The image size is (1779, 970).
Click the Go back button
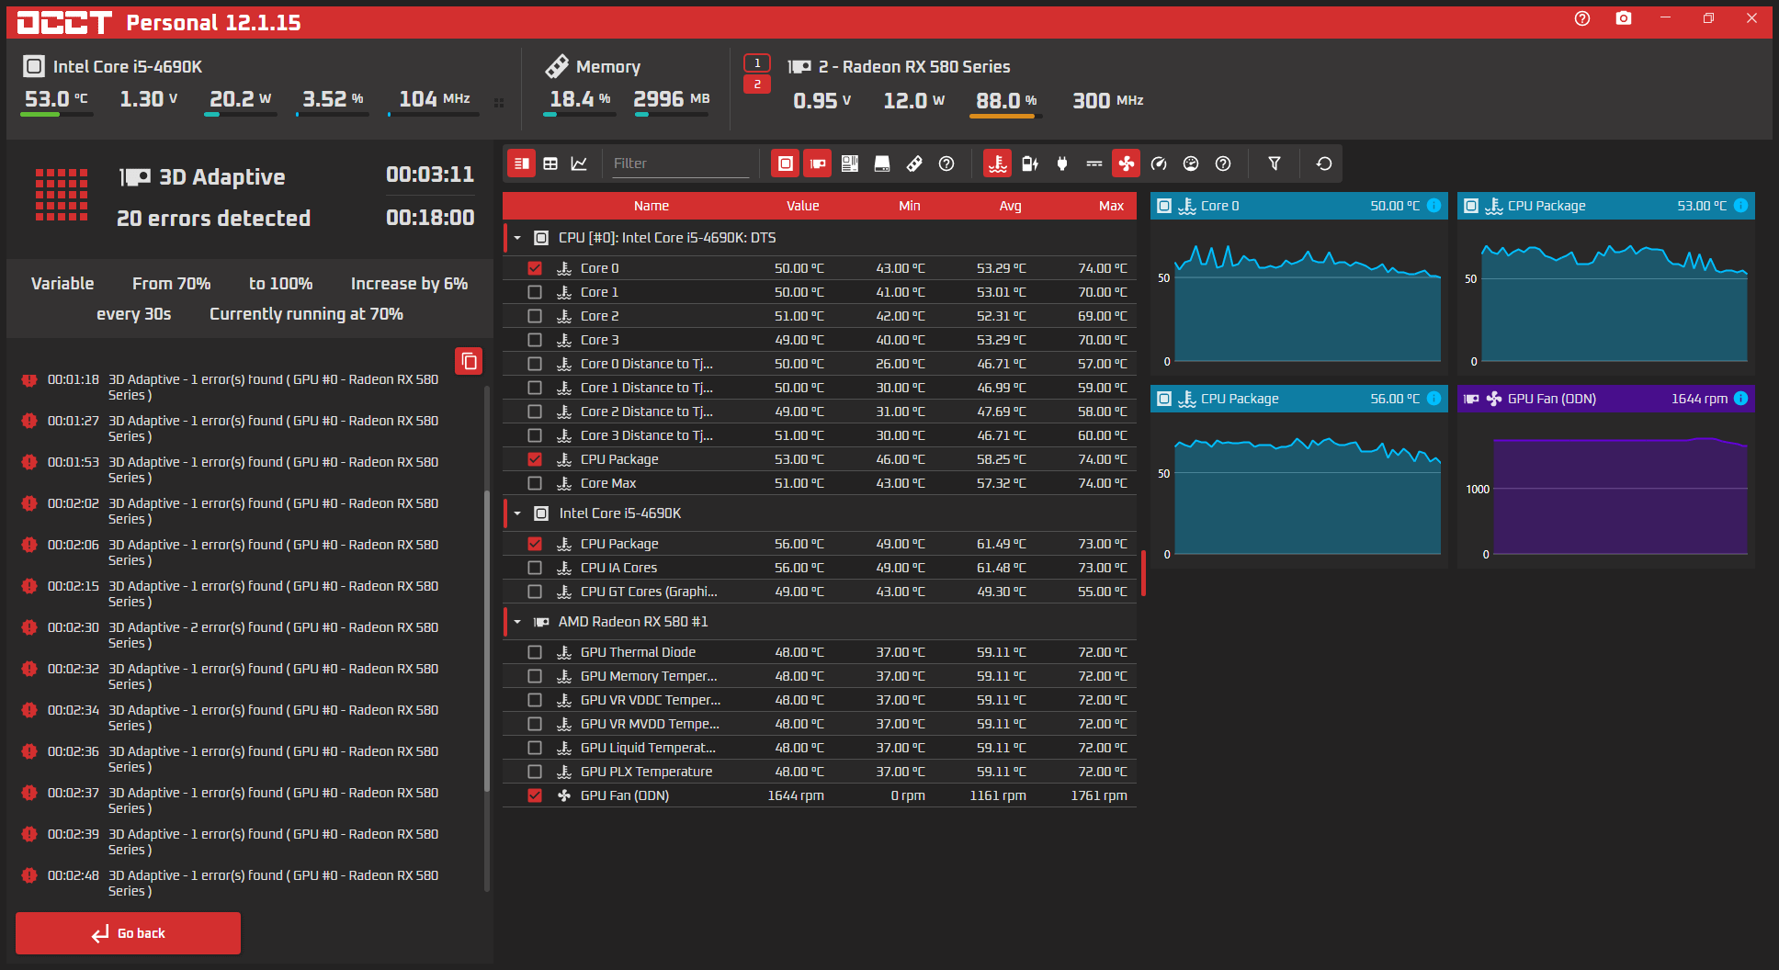point(129,933)
